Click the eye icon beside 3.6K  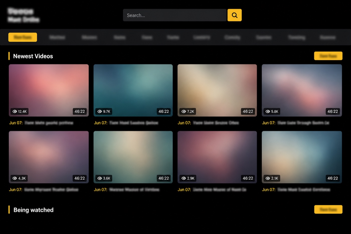[100, 178]
